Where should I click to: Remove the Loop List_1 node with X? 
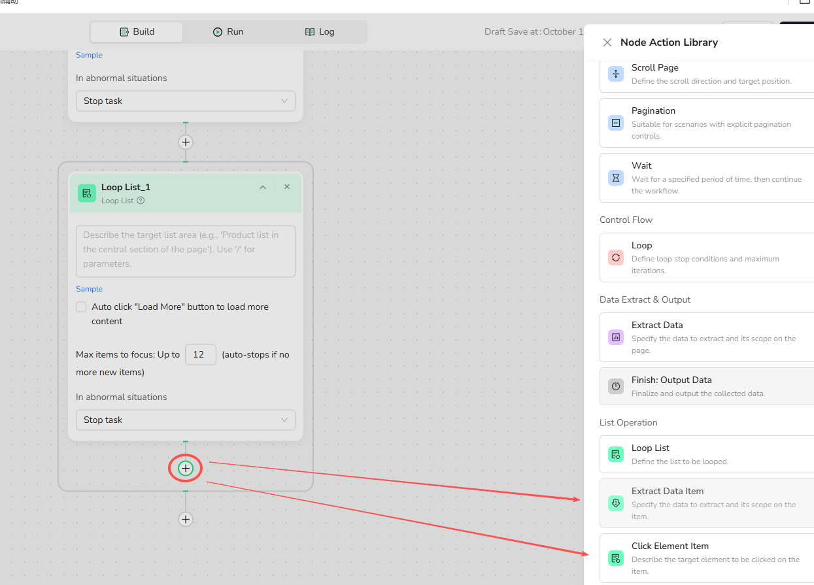click(287, 187)
